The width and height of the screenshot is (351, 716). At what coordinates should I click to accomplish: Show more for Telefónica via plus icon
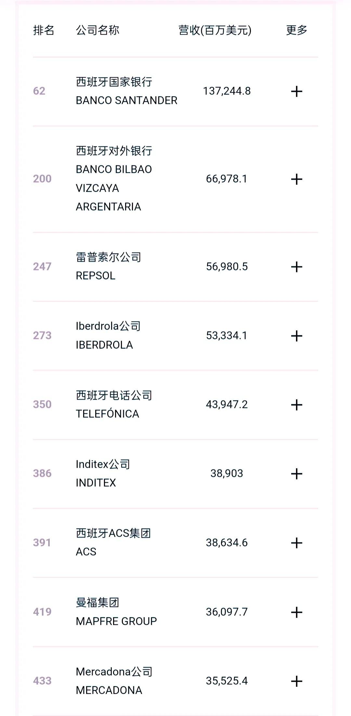tap(296, 405)
